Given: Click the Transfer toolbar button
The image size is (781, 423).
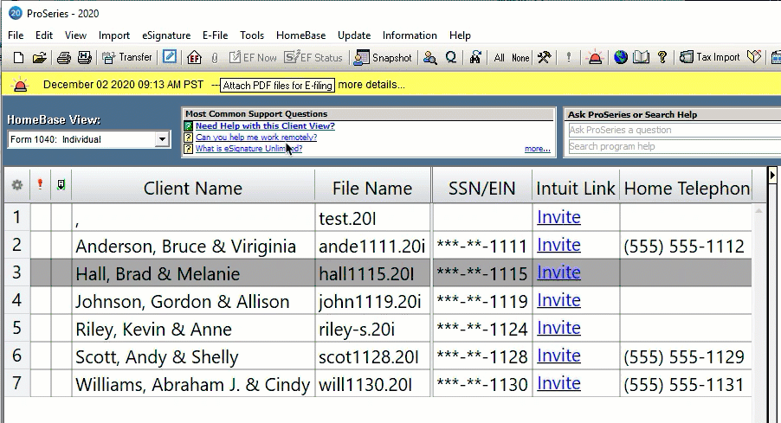Looking at the screenshot, I should pyautogui.click(x=127, y=58).
